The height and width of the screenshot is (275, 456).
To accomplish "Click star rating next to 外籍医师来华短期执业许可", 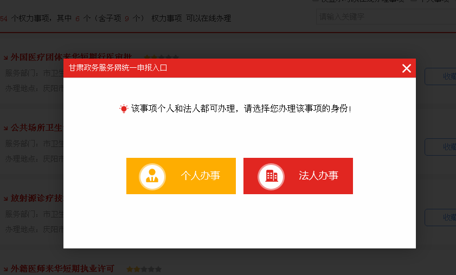I will pyautogui.click(x=144, y=269).
